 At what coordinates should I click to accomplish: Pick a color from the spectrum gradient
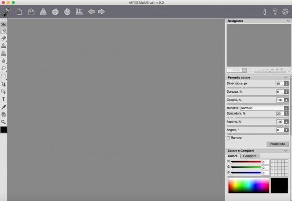[x=249, y=185]
